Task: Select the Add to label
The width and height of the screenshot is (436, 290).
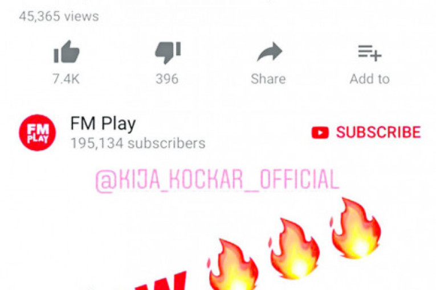Action: click(x=369, y=79)
